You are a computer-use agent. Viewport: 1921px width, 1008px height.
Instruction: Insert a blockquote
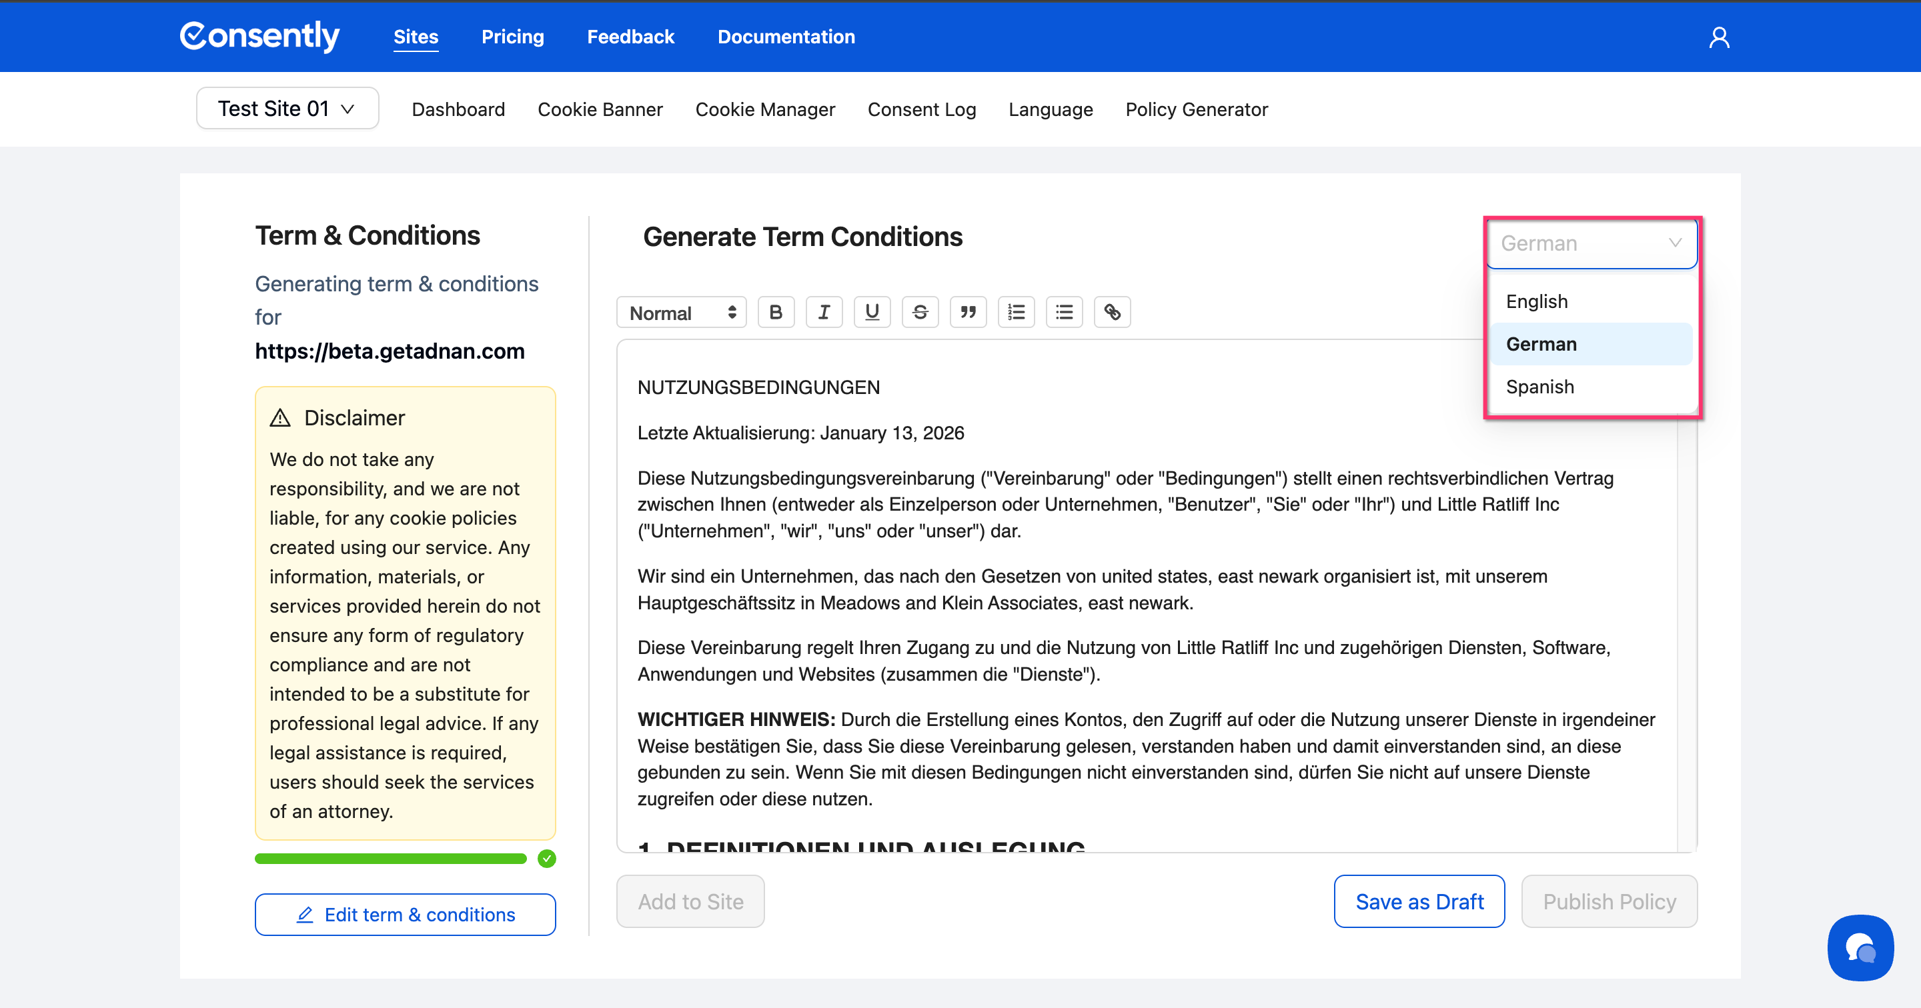[x=968, y=313]
